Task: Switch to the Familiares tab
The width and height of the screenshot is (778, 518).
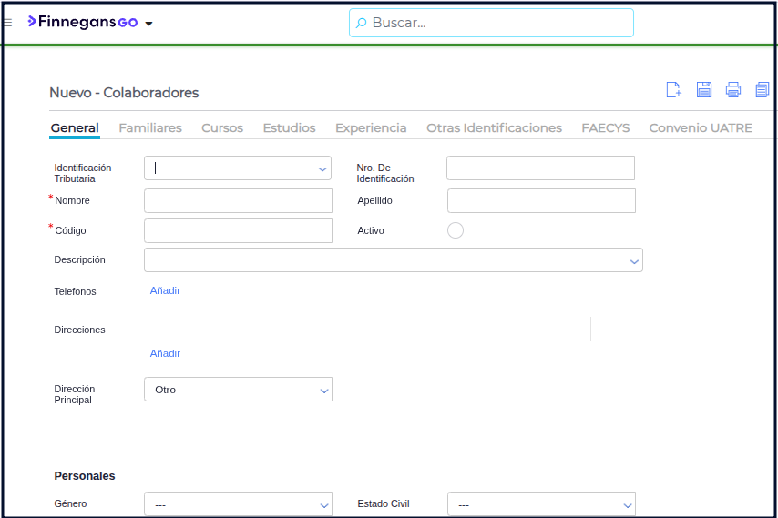Action: coord(150,128)
